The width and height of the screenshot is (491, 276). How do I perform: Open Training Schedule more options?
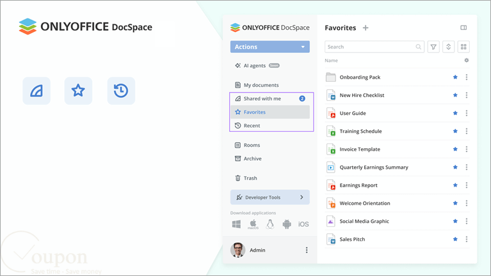click(466, 131)
